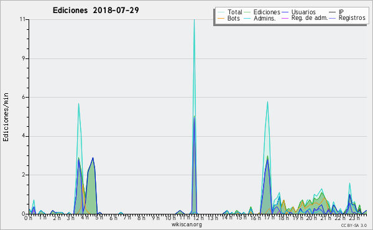Click the 0 h label on x-axis
The width and height of the screenshot is (373, 230).
(28, 218)
